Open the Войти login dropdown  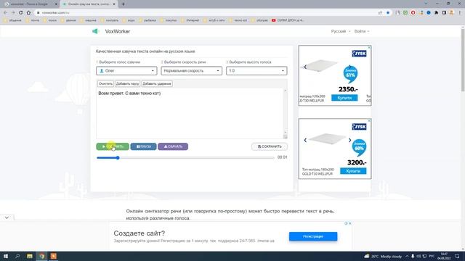point(362,31)
